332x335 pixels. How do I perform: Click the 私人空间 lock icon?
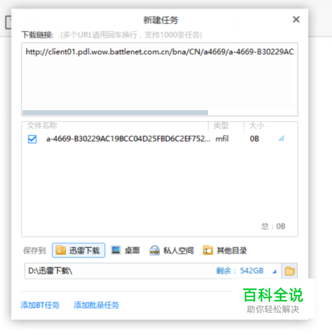point(155,251)
